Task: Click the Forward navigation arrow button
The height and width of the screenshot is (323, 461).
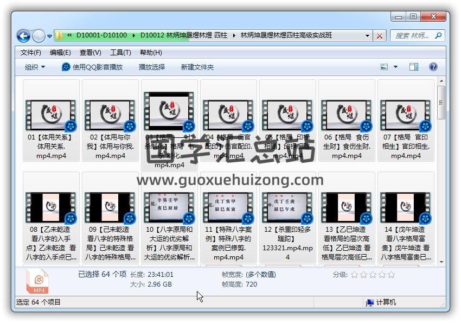Action: (39, 36)
